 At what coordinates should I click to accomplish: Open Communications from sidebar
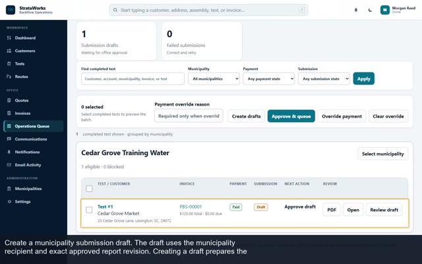click(x=34, y=139)
